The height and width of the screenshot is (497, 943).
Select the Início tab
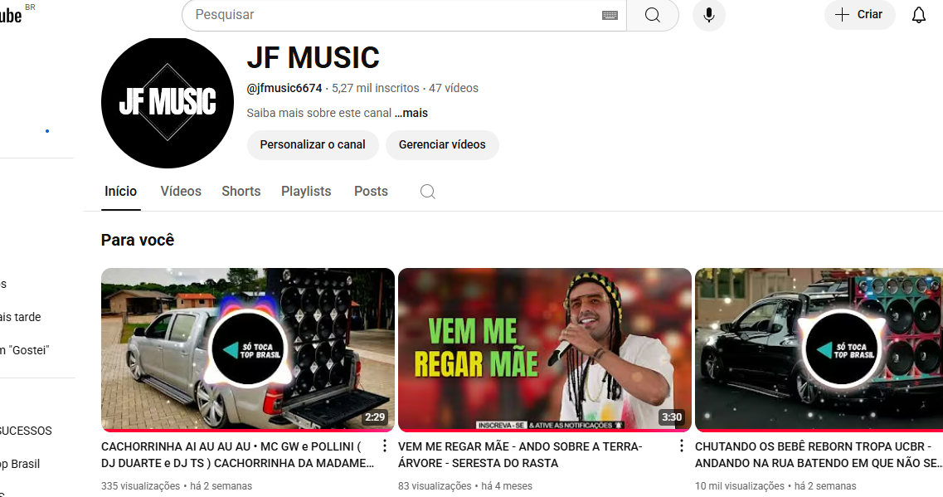[x=121, y=192]
